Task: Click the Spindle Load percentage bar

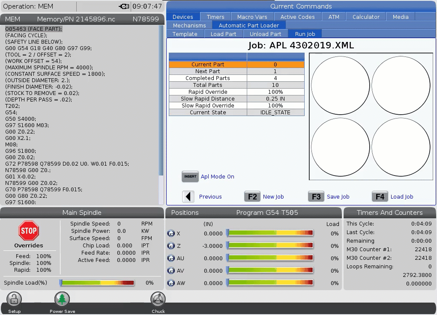Action: coord(97,283)
